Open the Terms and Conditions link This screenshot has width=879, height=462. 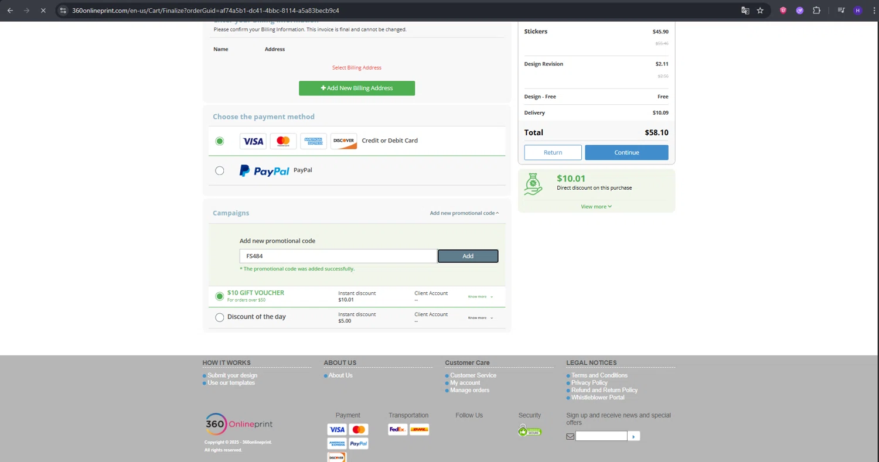(x=599, y=375)
